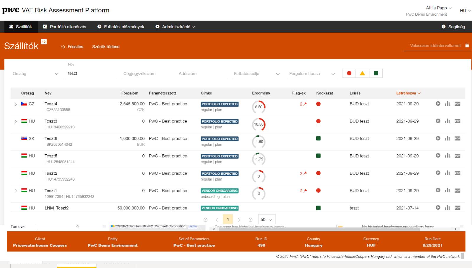Toggle the yellow triangle risk filter
Viewport: 472px width, 268px height.
(362, 73)
